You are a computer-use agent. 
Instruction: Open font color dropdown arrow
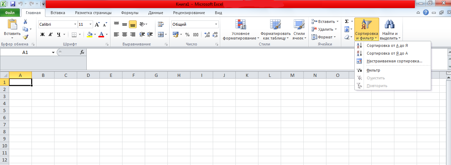coord(107,35)
